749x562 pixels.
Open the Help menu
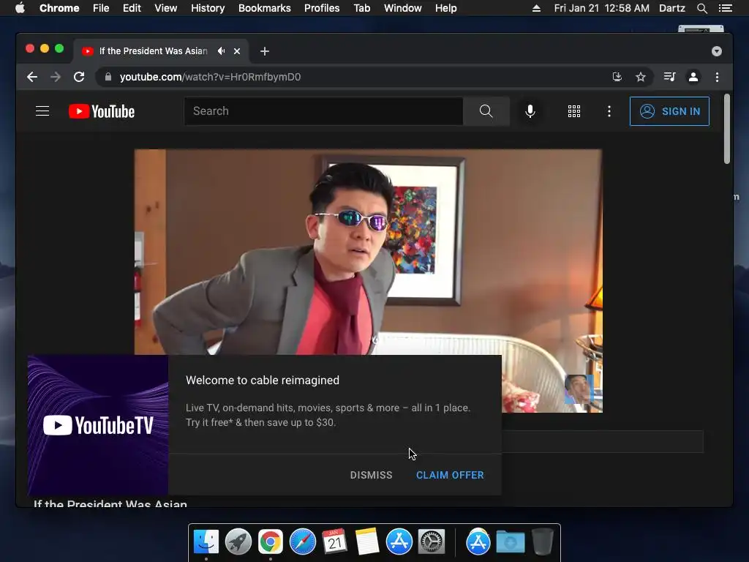click(x=445, y=8)
